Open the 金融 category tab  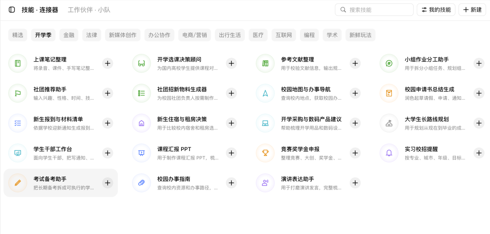point(69,35)
